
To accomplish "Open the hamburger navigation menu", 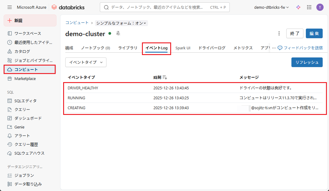I will [10, 7].
